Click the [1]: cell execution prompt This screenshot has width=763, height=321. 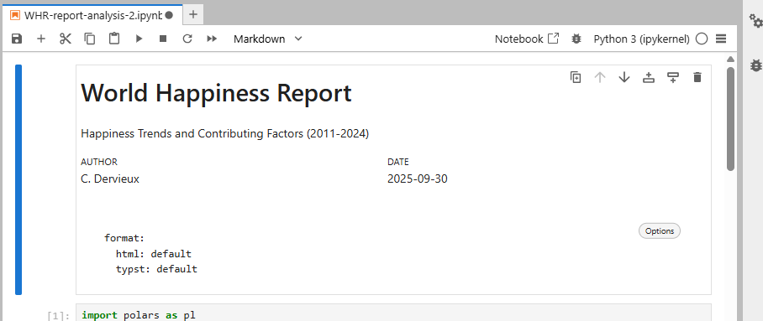click(58, 316)
